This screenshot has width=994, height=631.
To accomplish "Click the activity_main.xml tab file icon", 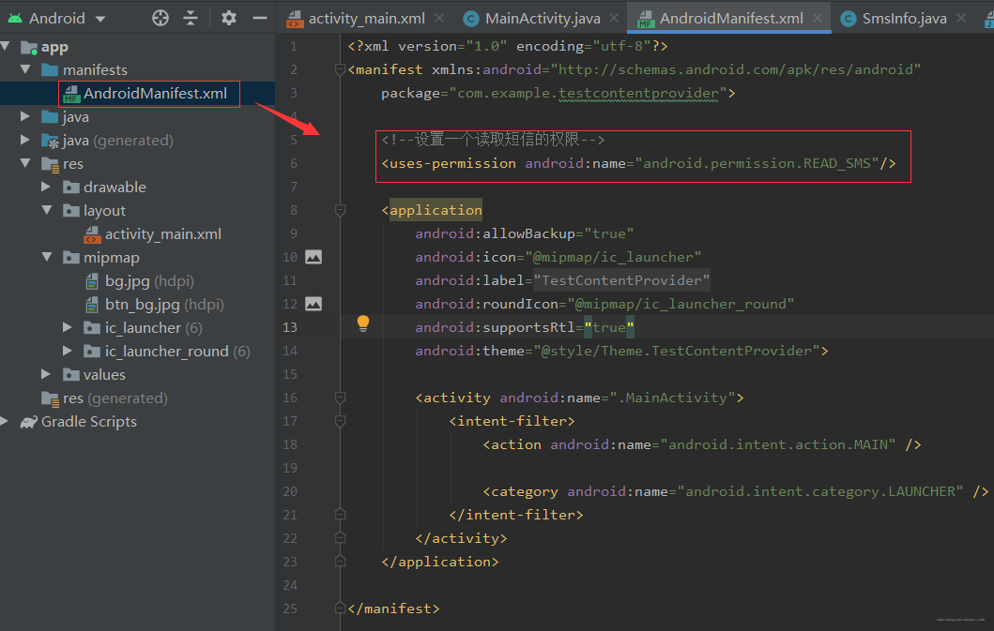I will click(x=295, y=20).
